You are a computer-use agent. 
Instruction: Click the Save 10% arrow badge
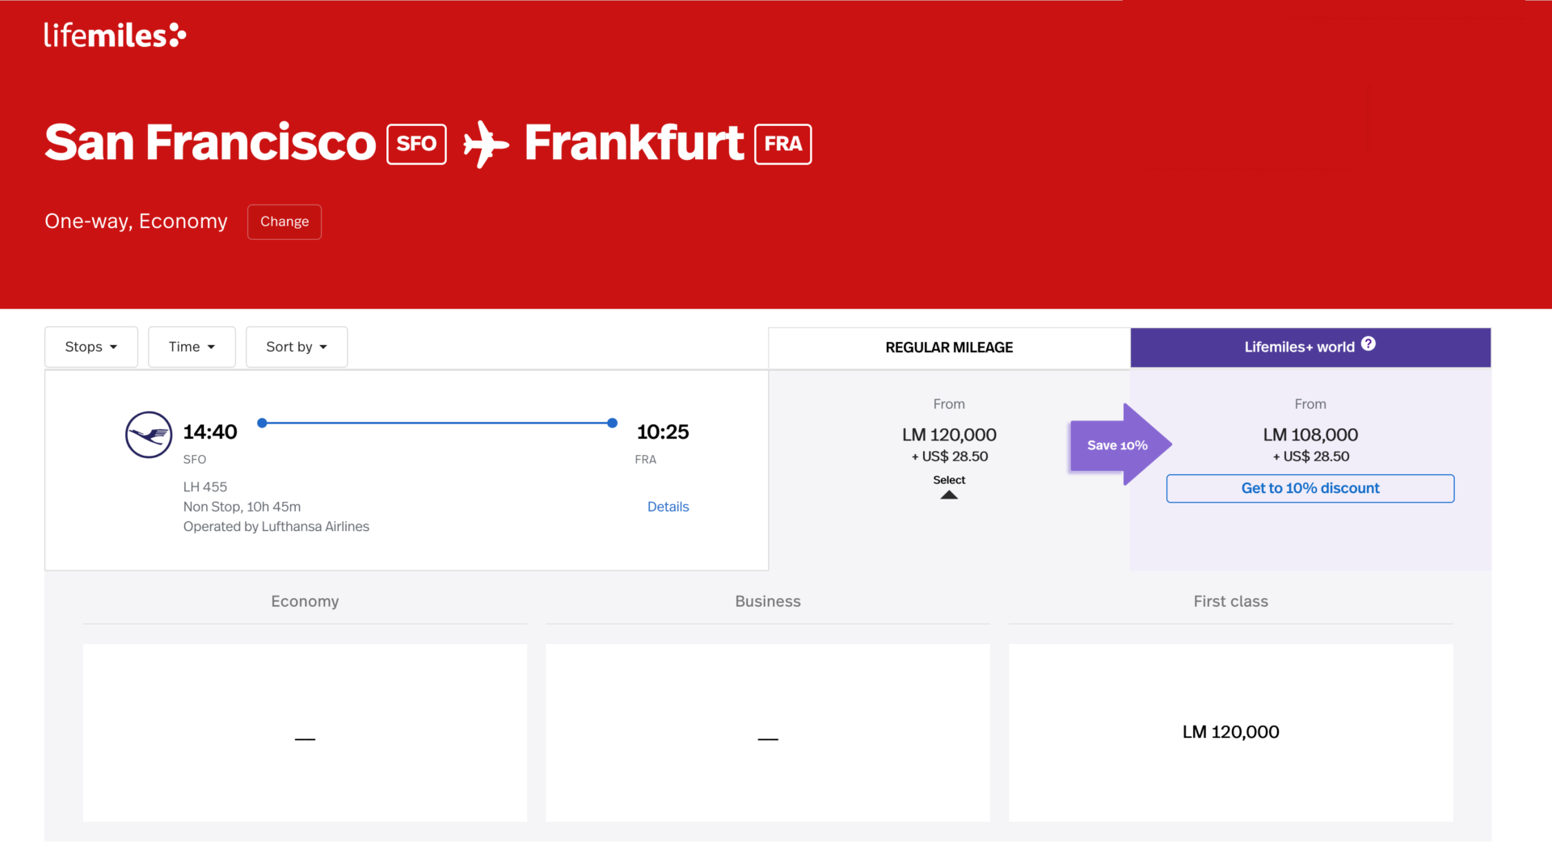[1120, 444]
